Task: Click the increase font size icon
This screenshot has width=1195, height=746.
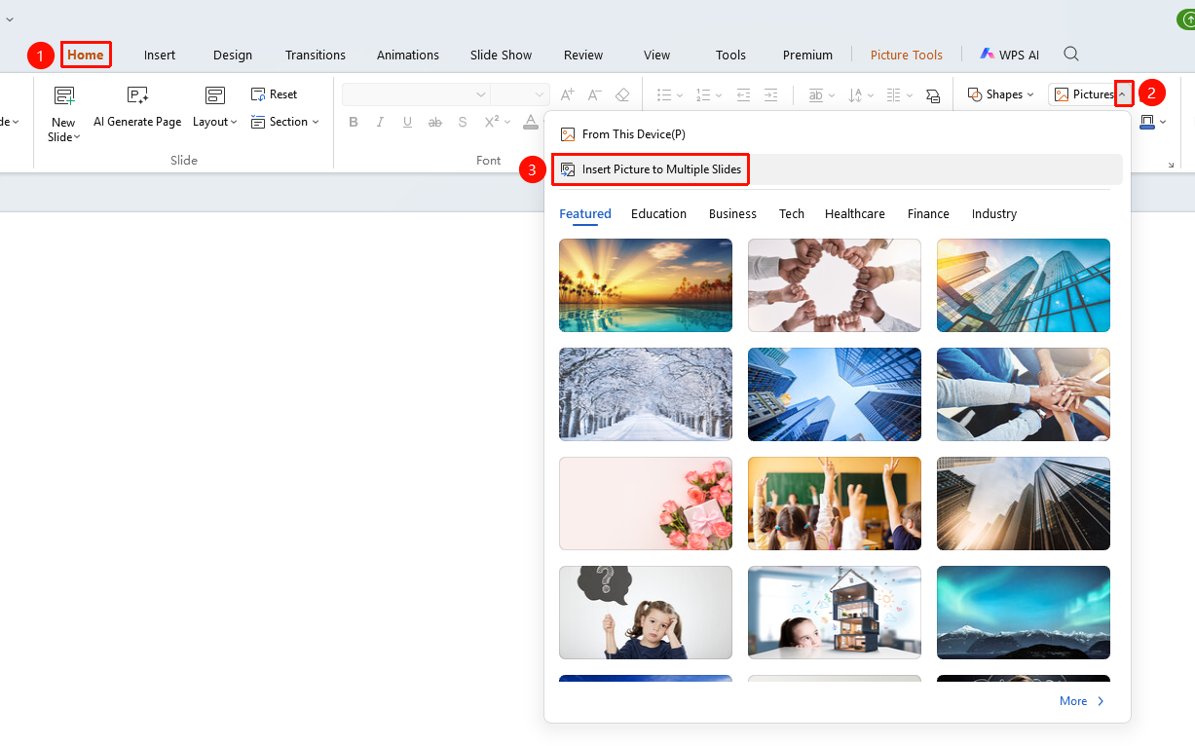Action: click(568, 94)
